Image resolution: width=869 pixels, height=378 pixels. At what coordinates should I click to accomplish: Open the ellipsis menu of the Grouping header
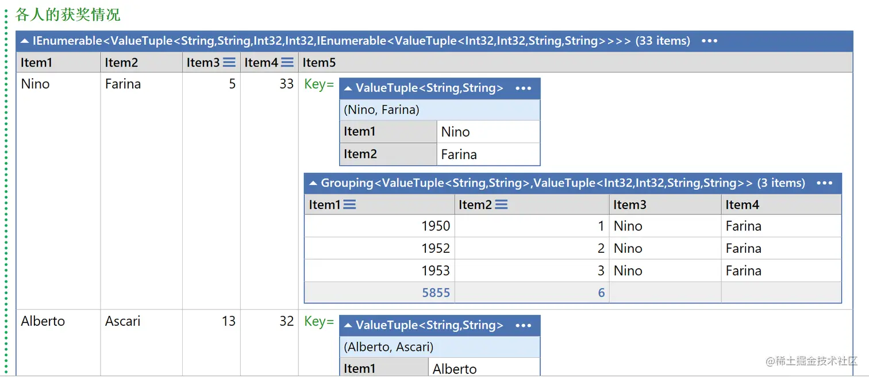(x=824, y=183)
